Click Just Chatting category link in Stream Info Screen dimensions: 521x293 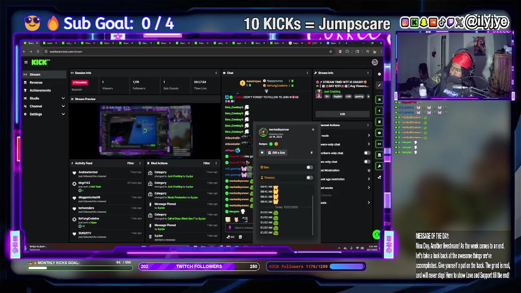click(331, 92)
